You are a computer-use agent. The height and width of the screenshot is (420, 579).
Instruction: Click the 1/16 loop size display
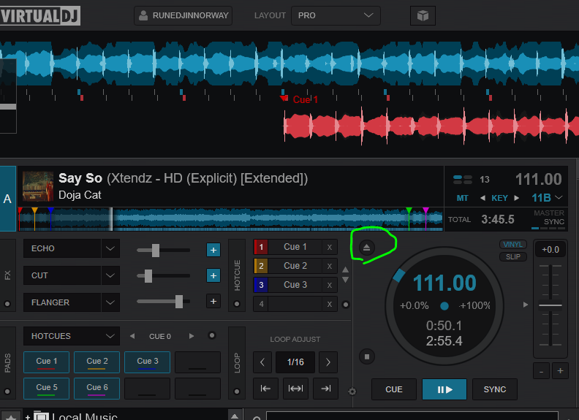(295, 362)
